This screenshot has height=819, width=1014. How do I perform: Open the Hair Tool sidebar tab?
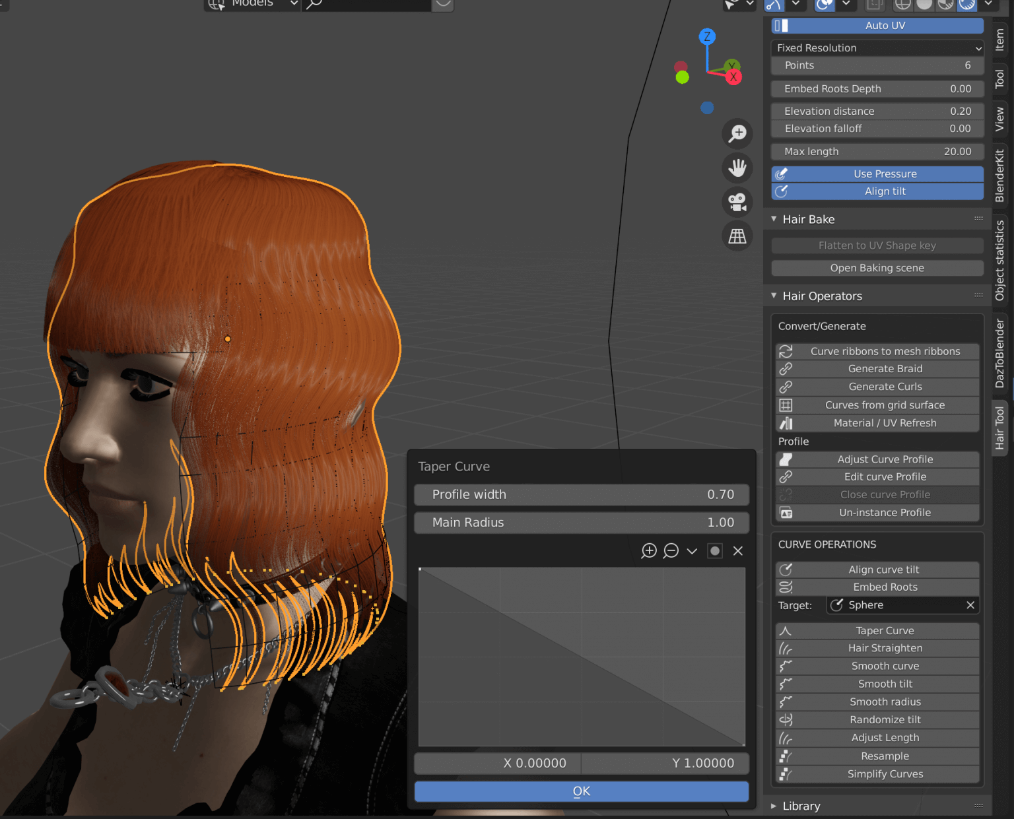tap(1000, 426)
